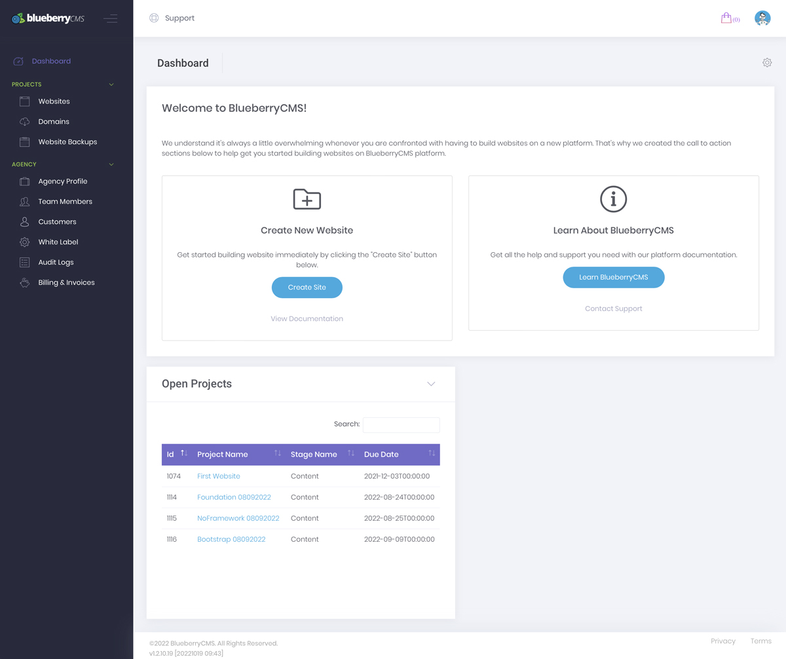Screen dimensions: 786x659
Task: Open Agency Profile menu item
Action: 63,181
